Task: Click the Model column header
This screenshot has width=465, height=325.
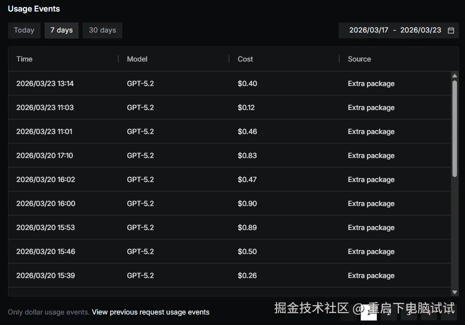Action: (x=137, y=59)
